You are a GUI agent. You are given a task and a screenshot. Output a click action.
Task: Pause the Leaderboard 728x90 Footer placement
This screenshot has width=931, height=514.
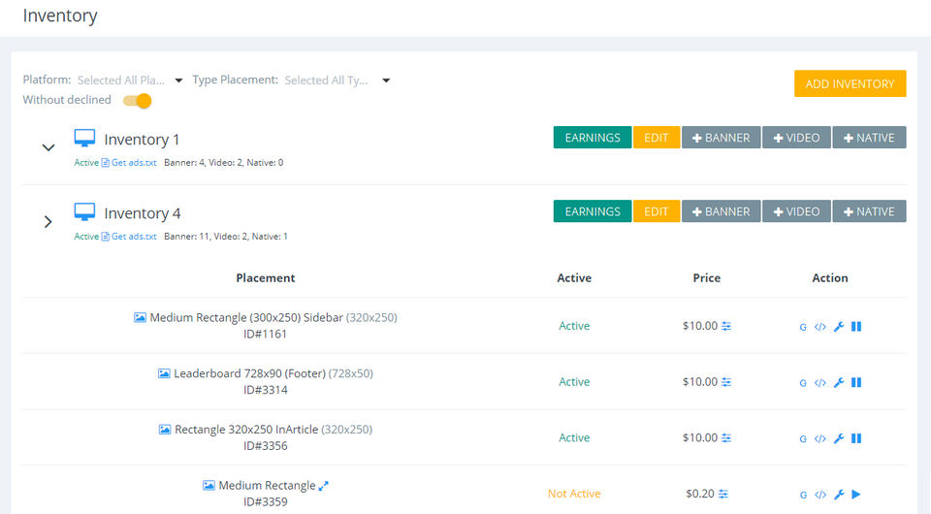[x=856, y=383]
